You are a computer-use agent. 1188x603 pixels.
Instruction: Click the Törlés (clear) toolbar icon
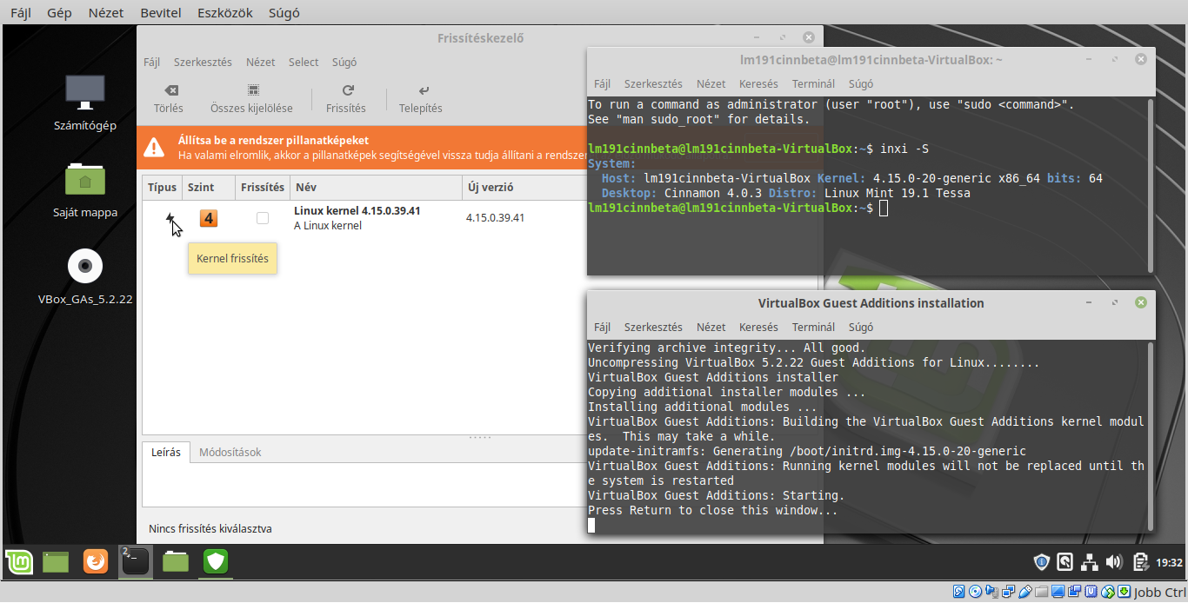click(x=170, y=90)
